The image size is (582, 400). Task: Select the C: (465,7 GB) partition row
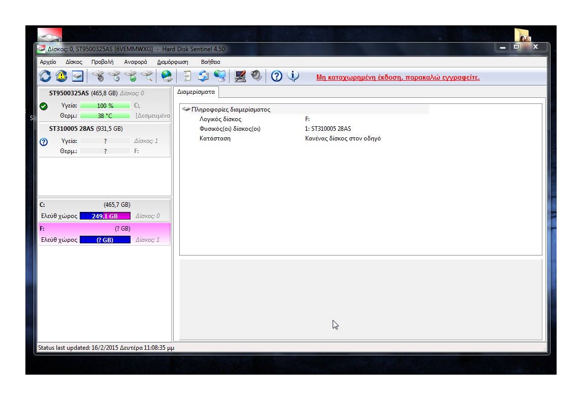pos(104,210)
